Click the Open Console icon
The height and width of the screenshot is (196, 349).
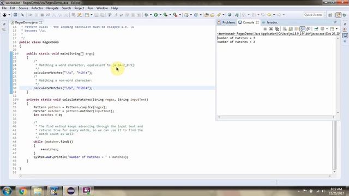point(332,29)
